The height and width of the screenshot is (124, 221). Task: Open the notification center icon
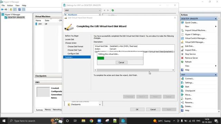pos(216,121)
